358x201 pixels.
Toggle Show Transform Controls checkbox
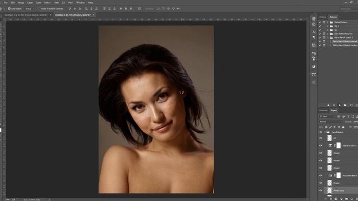[x=39, y=9]
